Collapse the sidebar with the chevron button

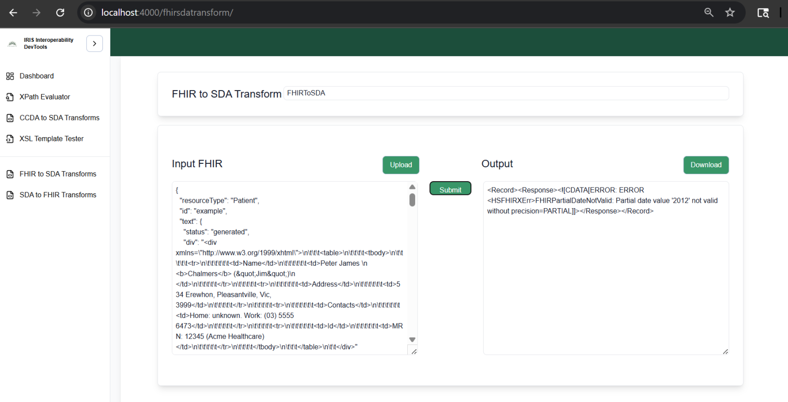[x=95, y=44]
